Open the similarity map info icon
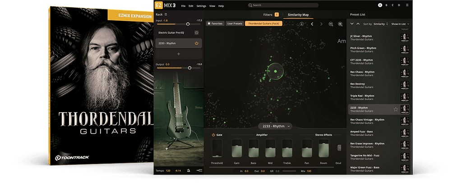462x187 pixels. pos(301,24)
